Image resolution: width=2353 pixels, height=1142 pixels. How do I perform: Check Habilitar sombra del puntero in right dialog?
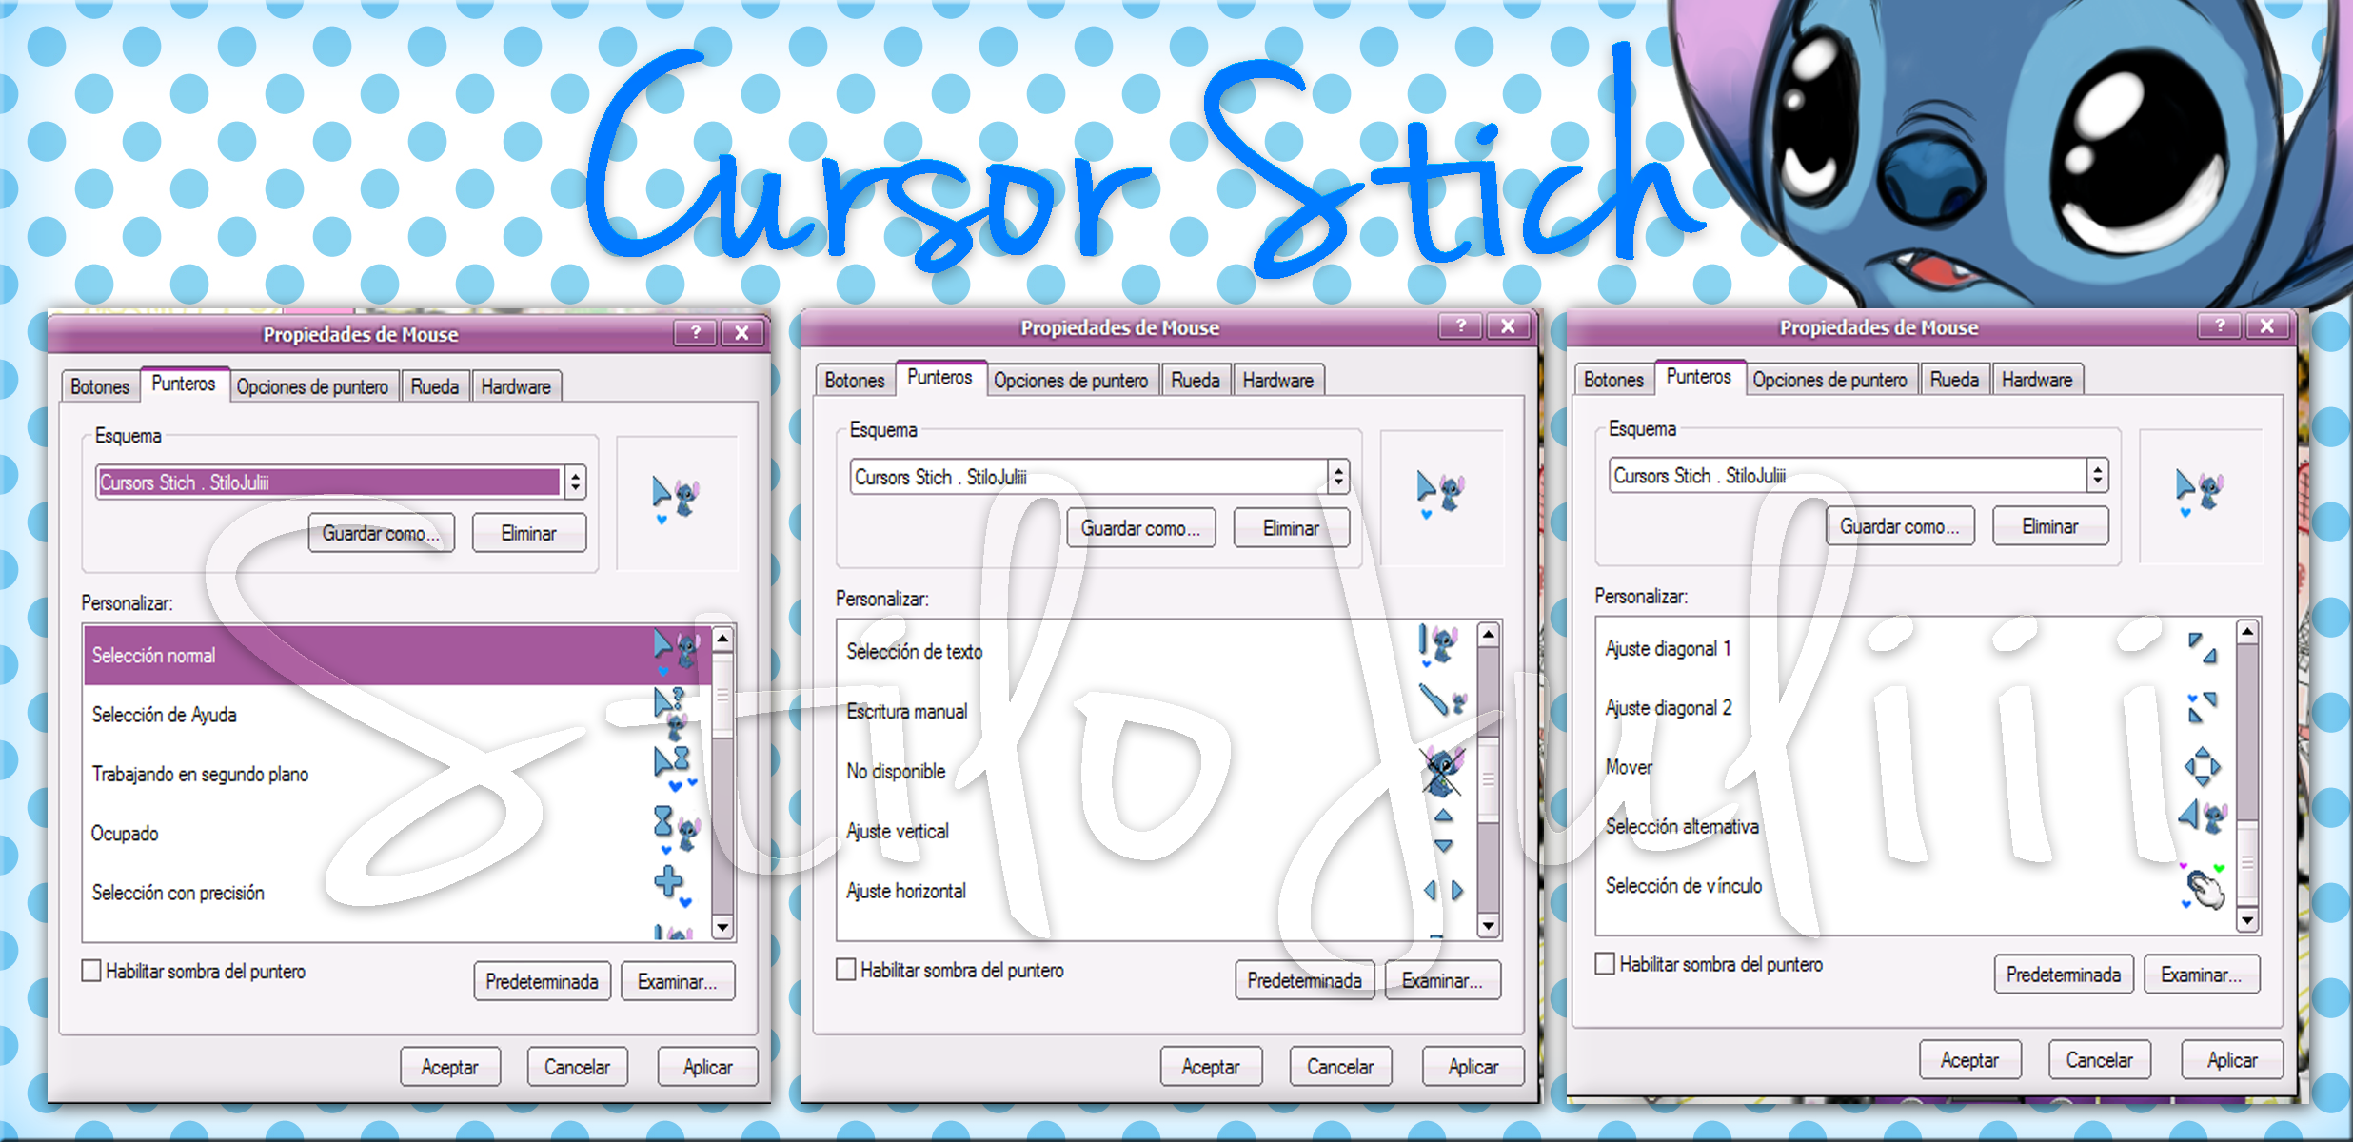(1605, 963)
